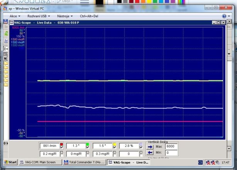Close the VAG-Scope Live Data window
The height and width of the screenshot is (170, 237).
click(x=223, y=23)
